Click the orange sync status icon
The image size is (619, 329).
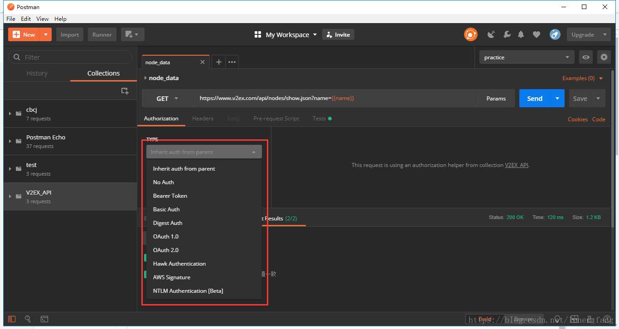point(471,34)
